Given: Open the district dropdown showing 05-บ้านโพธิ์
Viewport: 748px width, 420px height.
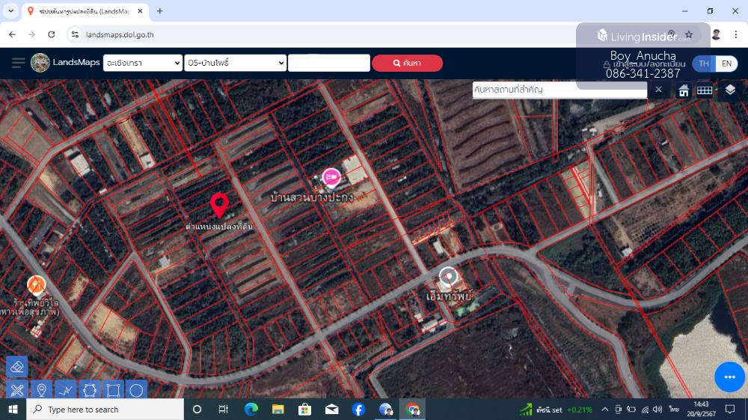Looking at the screenshot, I should 236,64.
